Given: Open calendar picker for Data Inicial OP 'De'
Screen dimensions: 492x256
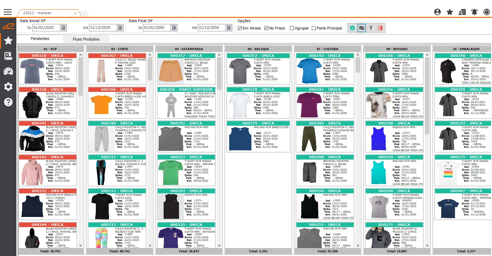Looking at the screenshot, I should tap(63, 28).
